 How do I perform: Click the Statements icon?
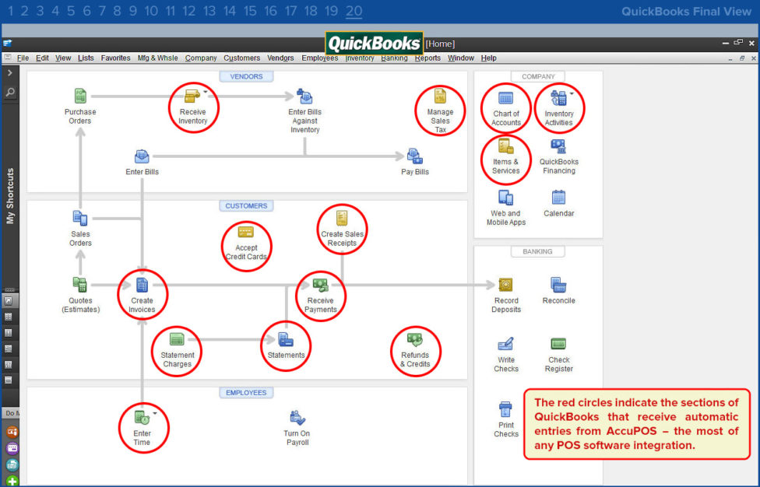click(286, 339)
